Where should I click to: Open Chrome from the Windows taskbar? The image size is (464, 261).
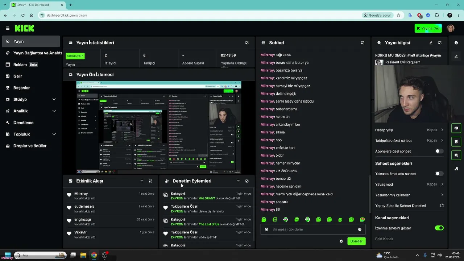94,255
